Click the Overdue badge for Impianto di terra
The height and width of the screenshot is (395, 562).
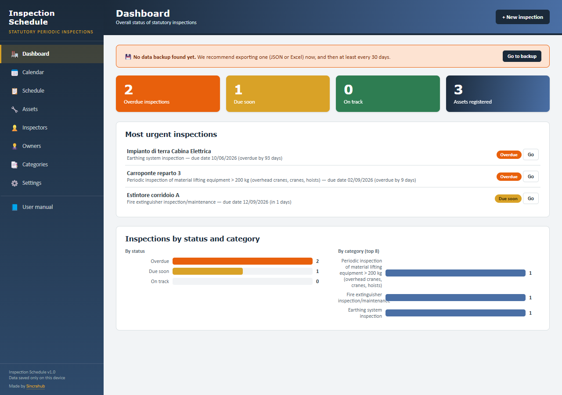coord(509,154)
